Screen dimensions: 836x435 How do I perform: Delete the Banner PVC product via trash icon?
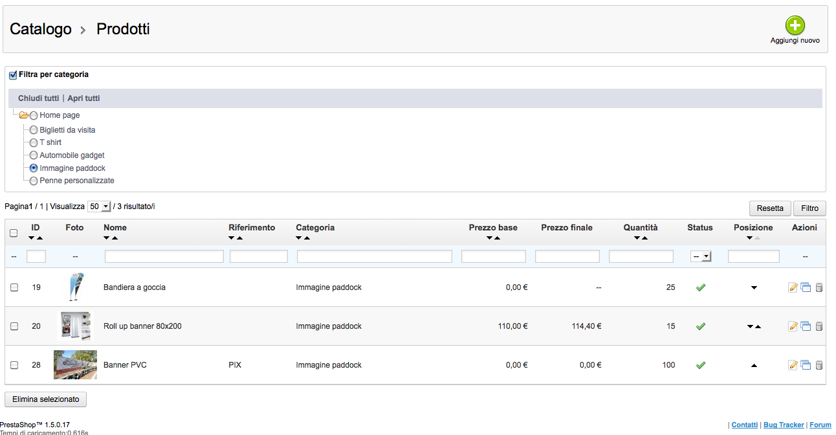pyautogui.click(x=819, y=365)
